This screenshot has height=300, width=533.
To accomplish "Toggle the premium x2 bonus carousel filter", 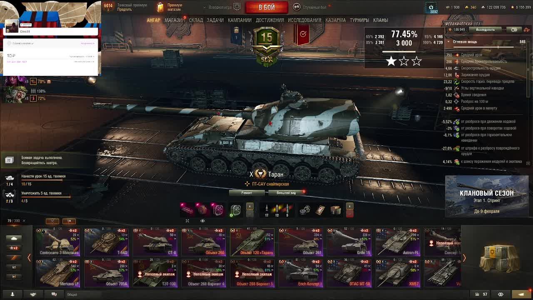I will tap(14, 248).
